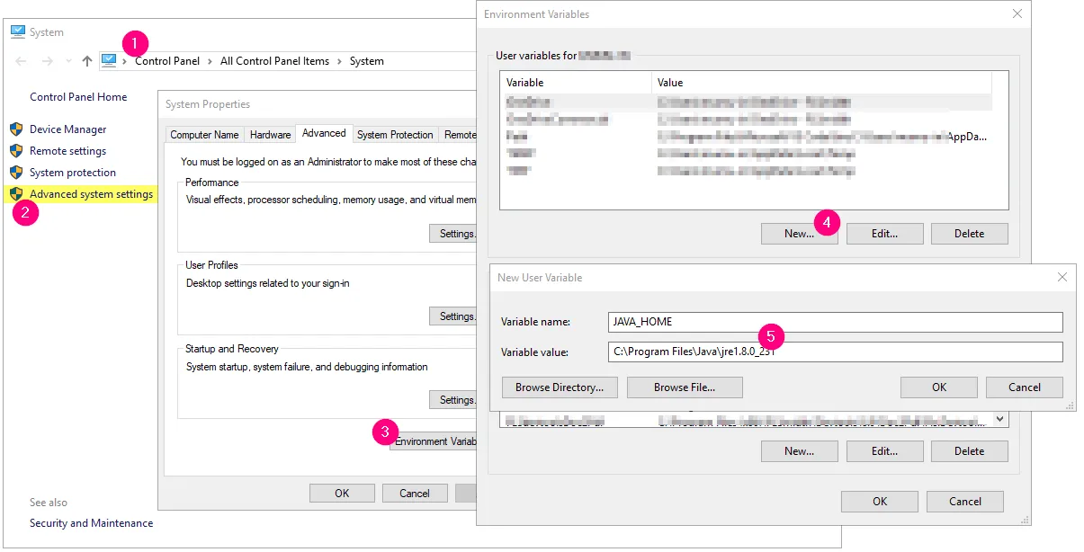
Task: Open Advanced system settings link
Action: 91,194
